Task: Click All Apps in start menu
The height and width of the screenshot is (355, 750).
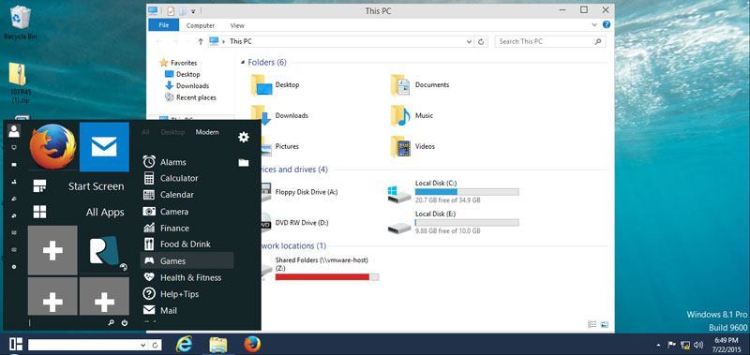Action: point(79,212)
